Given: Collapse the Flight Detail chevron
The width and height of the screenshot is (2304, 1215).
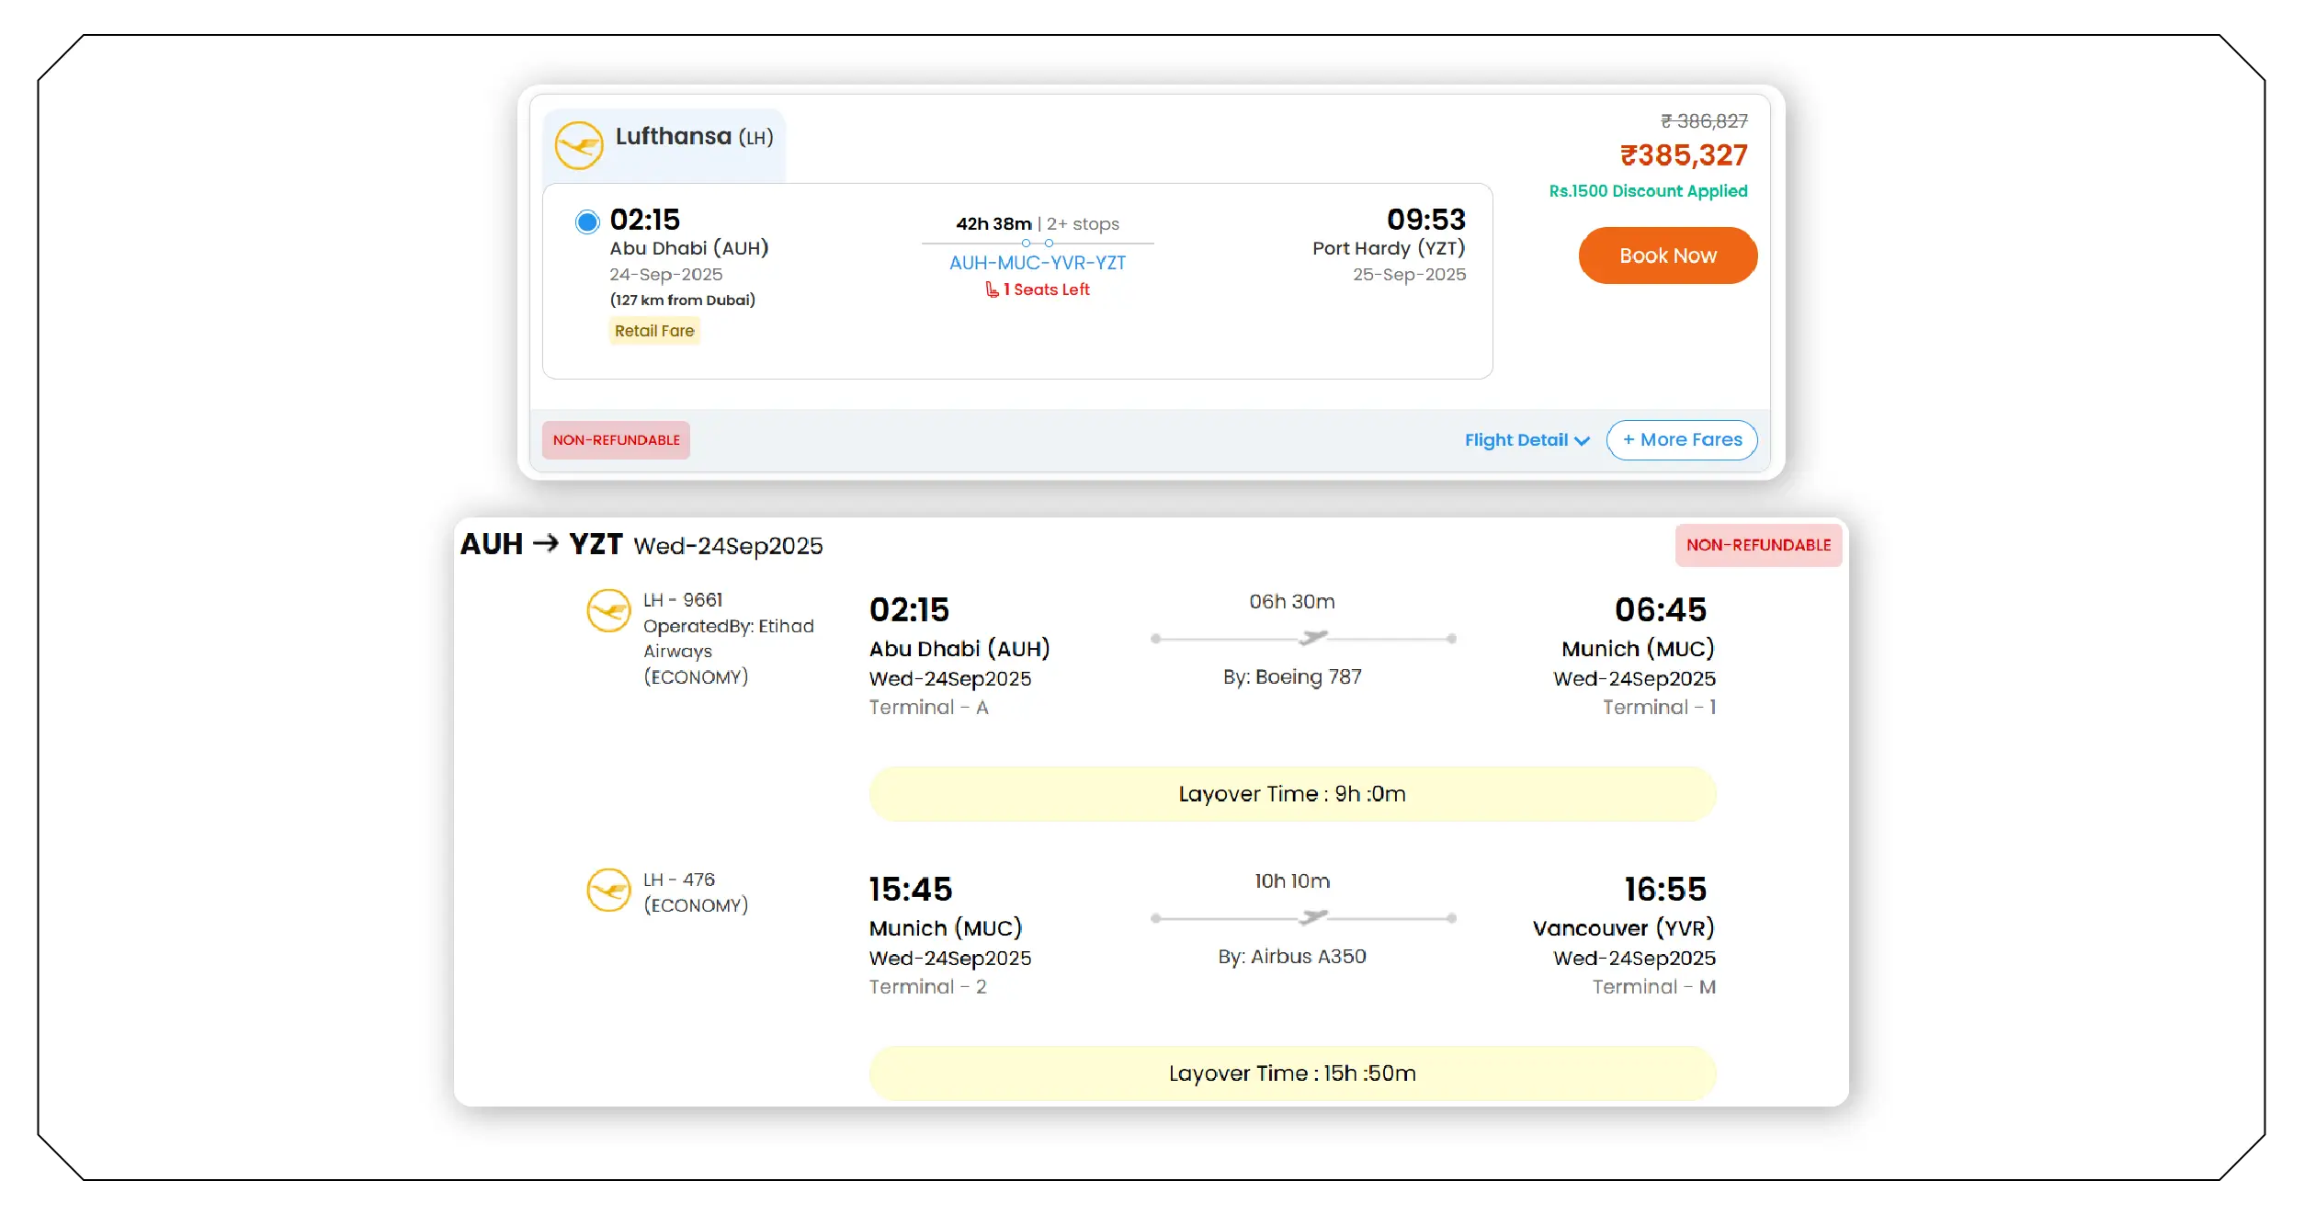Looking at the screenshot, I should point(1583,442).
